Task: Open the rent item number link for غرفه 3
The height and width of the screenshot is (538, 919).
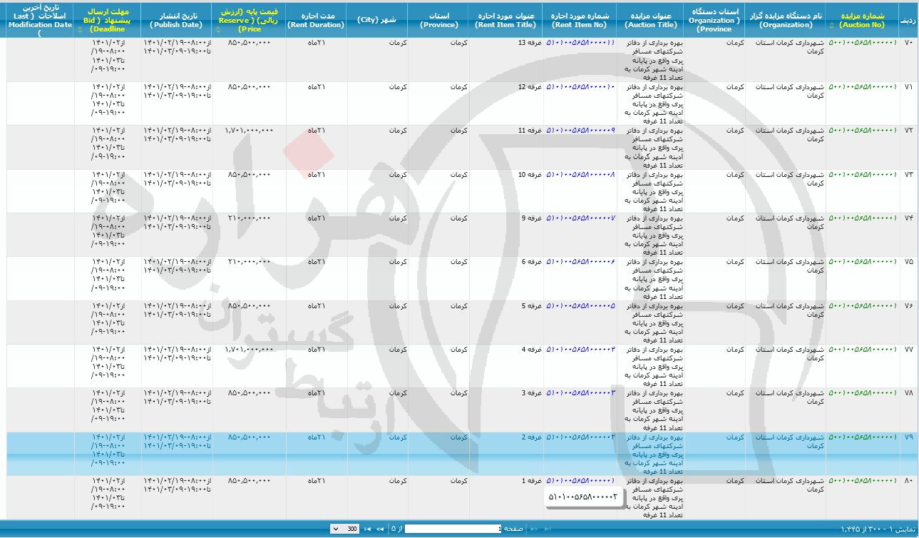Action: (580, 393)
